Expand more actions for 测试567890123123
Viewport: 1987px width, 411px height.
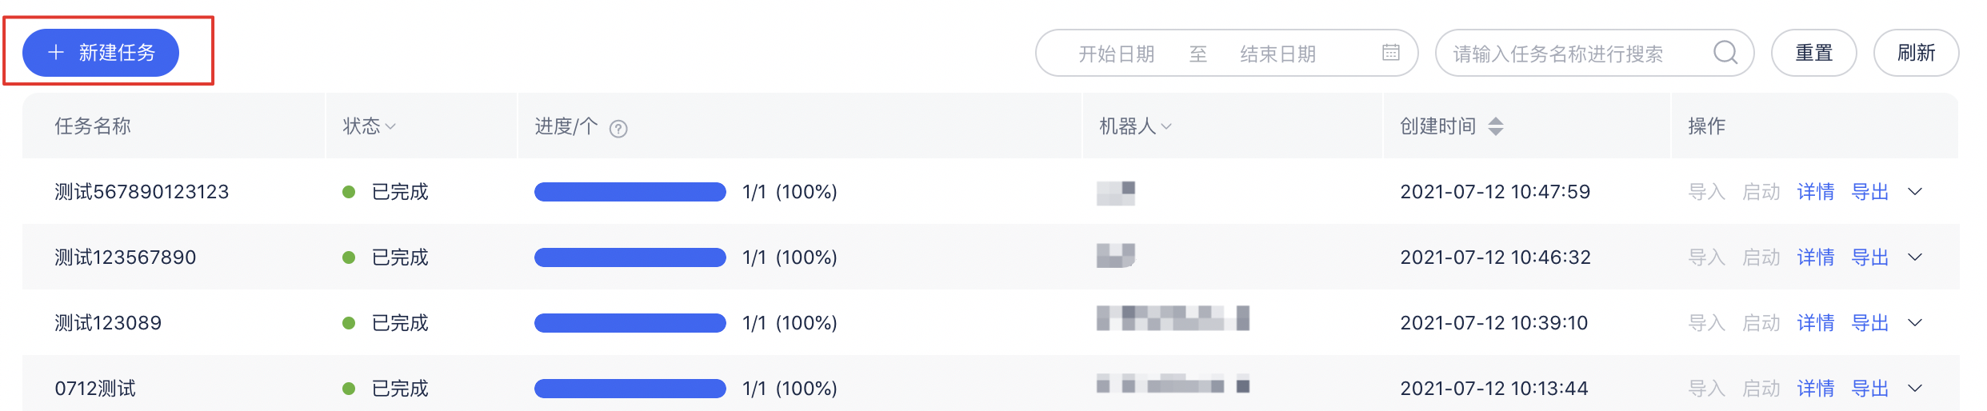(x=1915, y=191)
